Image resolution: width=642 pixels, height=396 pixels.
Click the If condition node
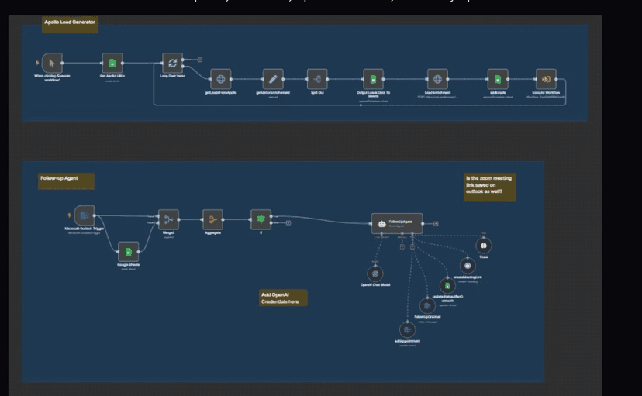tap(261, 219)
